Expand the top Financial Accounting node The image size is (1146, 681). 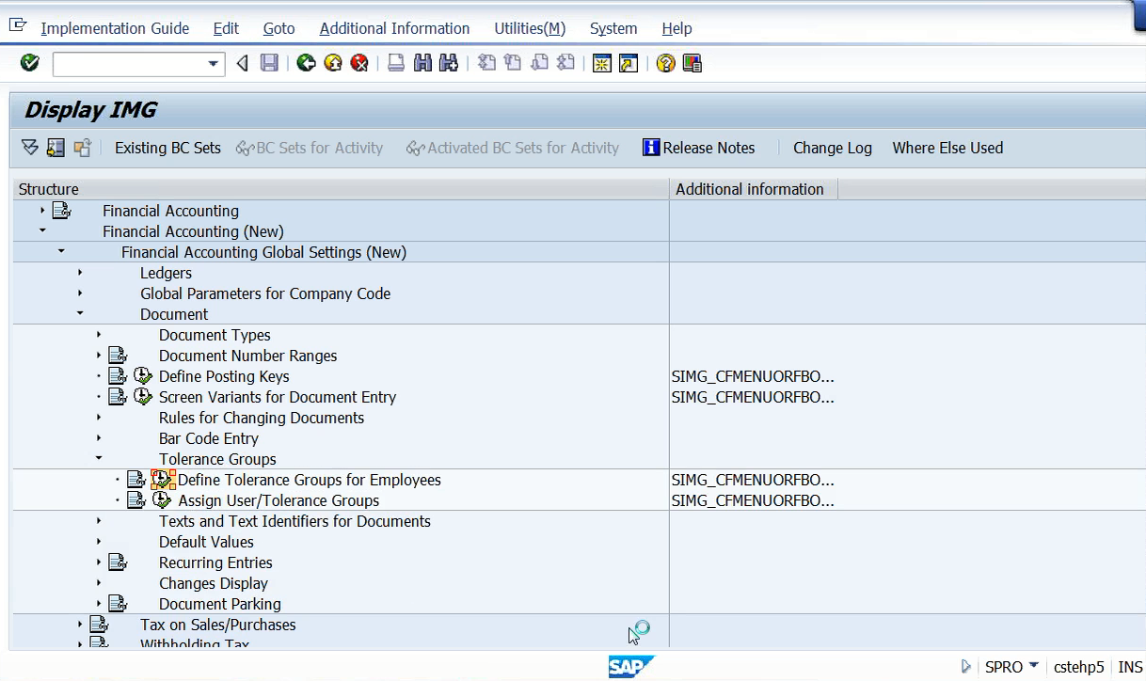(x=42, y=211)
